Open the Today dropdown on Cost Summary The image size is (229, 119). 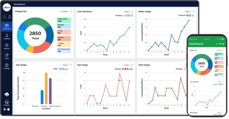coord(126,12)
